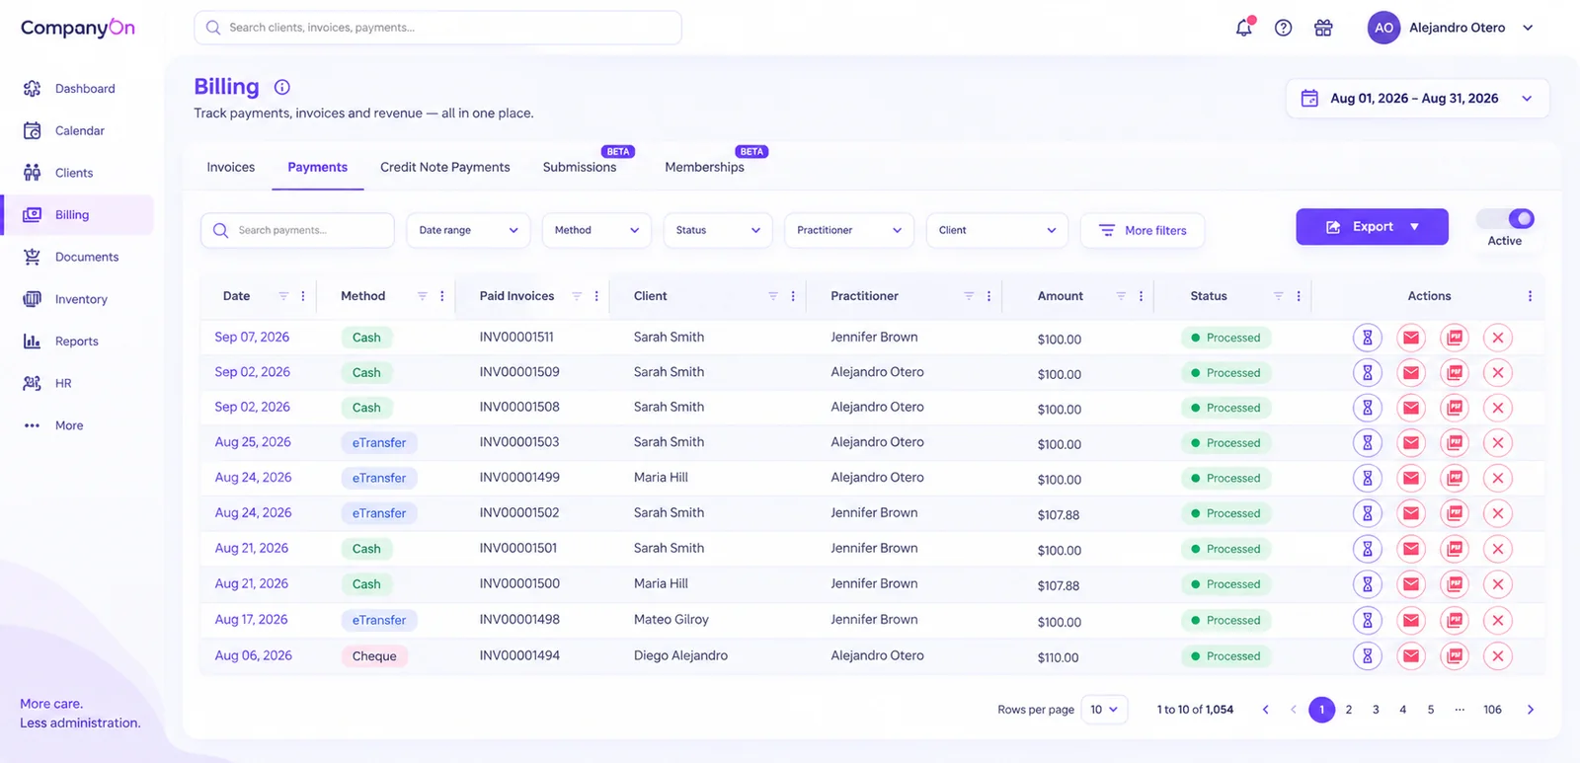The width and height of the screenshot is (1580, 763).
Task: Open the Aug 06, 2026 payment link
Action: point(254,655)
